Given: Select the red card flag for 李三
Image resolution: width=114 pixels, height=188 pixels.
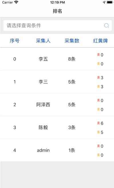Looking at the screenshot, I should coord(99,77).
